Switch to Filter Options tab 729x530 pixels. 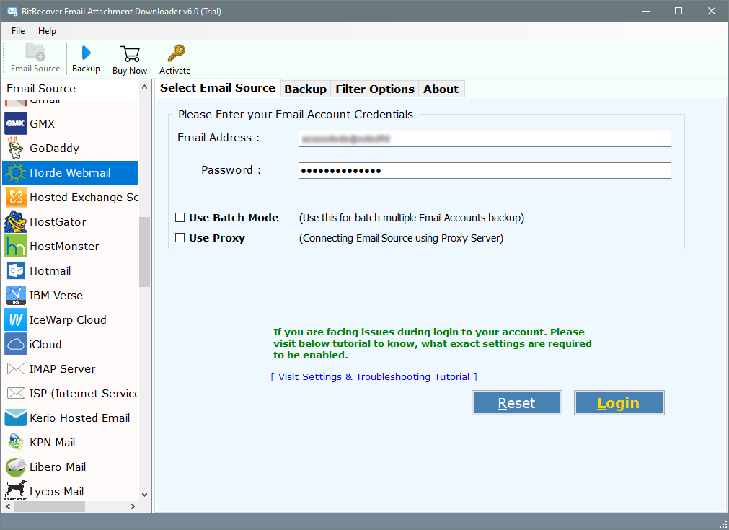[375, 89]
